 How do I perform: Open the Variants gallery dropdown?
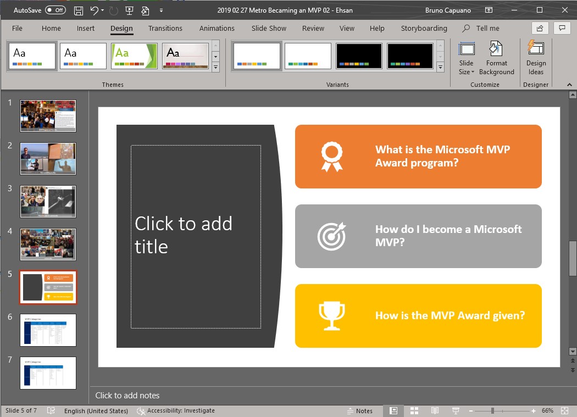440,67
